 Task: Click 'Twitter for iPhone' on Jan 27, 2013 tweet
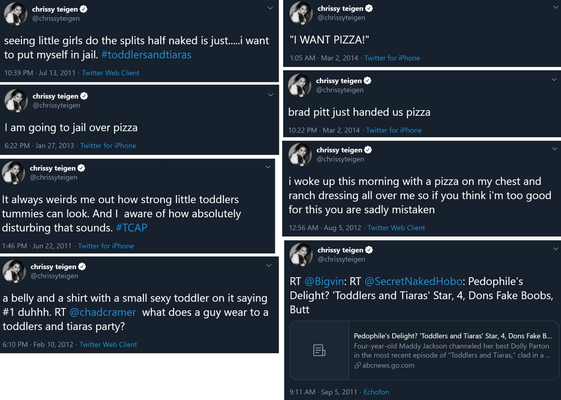point(108,146)
